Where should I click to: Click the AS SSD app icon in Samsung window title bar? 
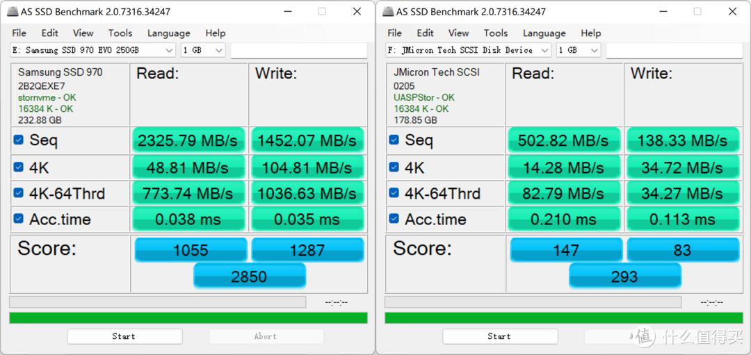point(12,12)
